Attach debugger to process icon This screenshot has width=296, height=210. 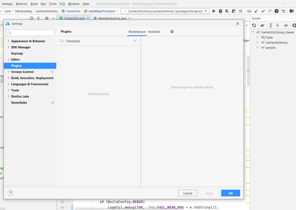[234, 11]
